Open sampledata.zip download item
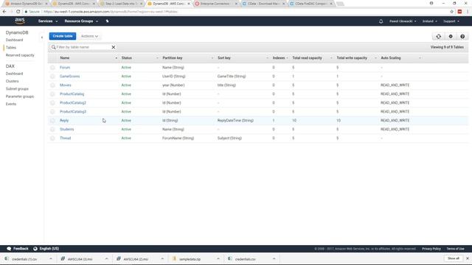Image resolution: width=472 pixels, height=265 pixels. click(190, 258)
